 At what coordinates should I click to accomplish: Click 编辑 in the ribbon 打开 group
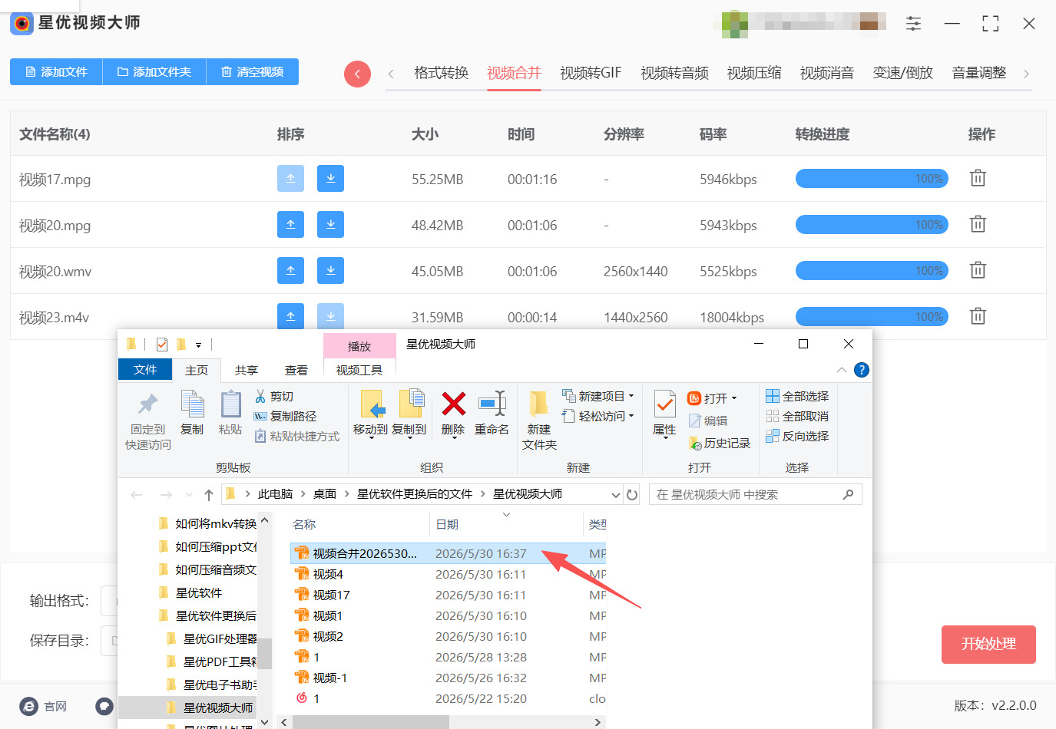(708, 421)
